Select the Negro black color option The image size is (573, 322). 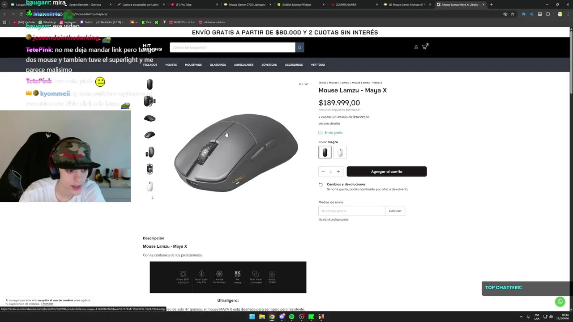click(325, 152)
